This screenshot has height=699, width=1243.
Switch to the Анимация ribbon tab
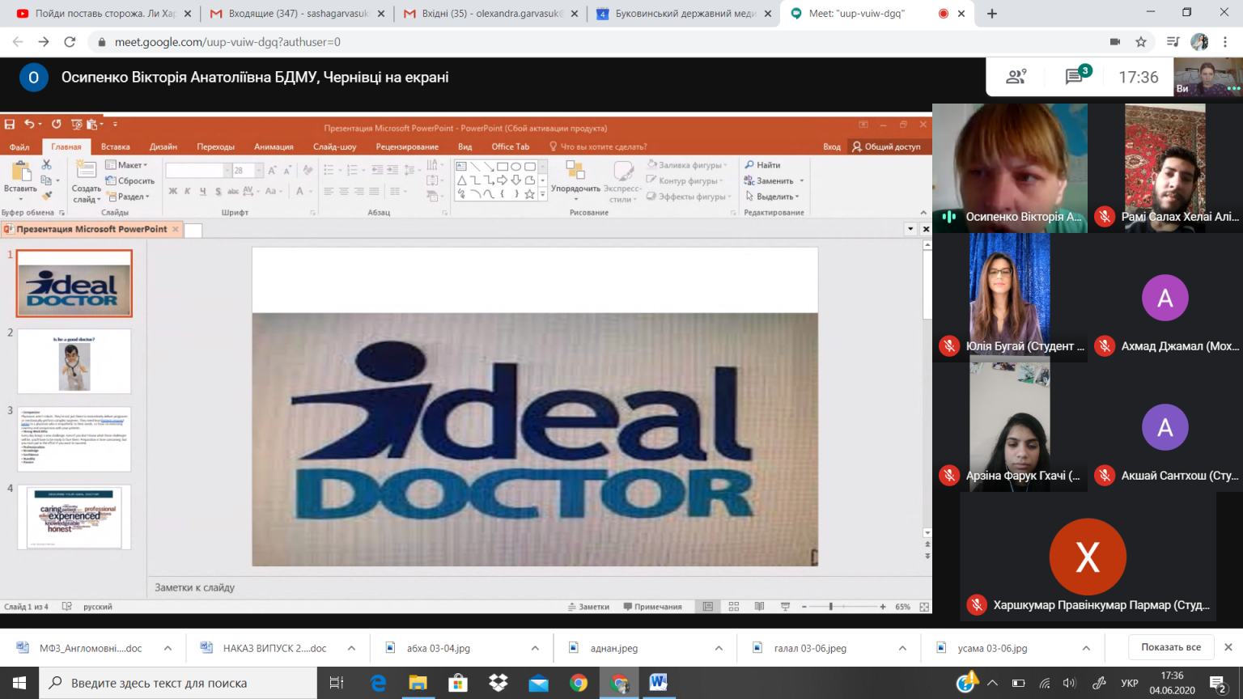click(274, 147)
